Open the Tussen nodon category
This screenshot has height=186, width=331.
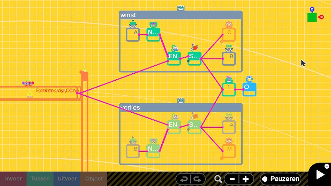pyautogui.click(x=40, y=179)
